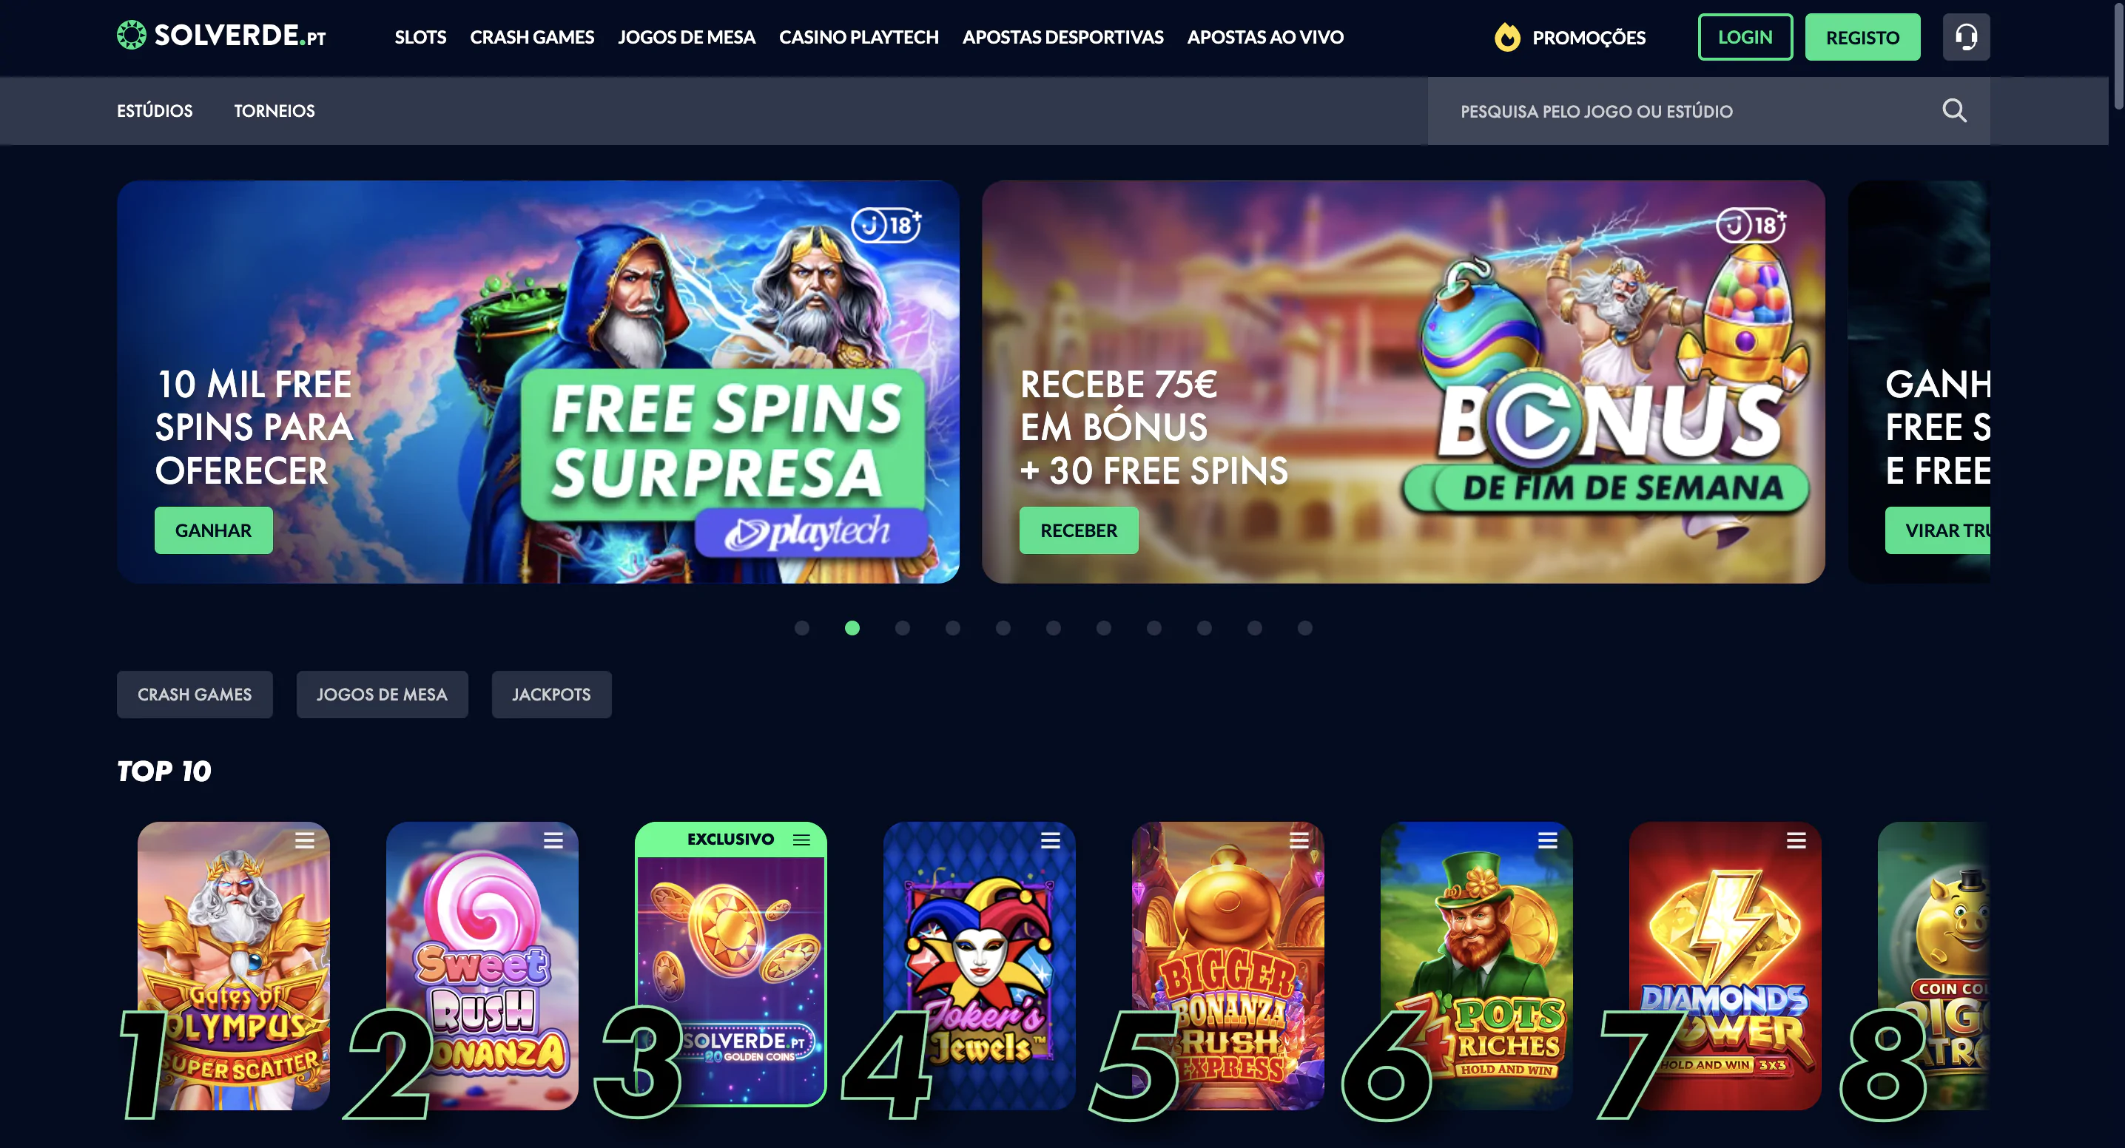2125x1148 pixels.
Task: Click the Solverde.pt logo
Action: tap(221, 36)
